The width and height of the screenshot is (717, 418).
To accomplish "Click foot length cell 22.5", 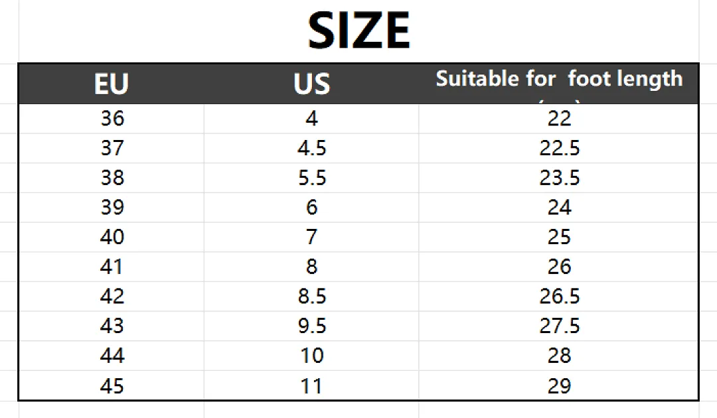I will (x=559, y=149).
